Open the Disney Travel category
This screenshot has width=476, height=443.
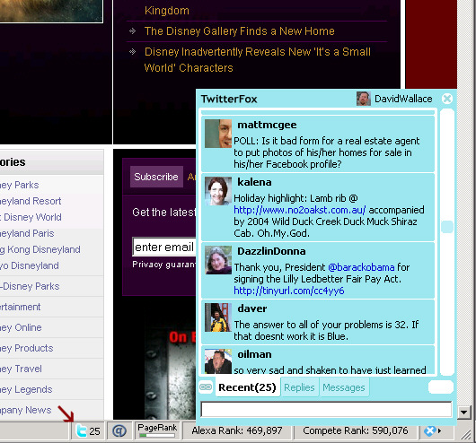21,369
